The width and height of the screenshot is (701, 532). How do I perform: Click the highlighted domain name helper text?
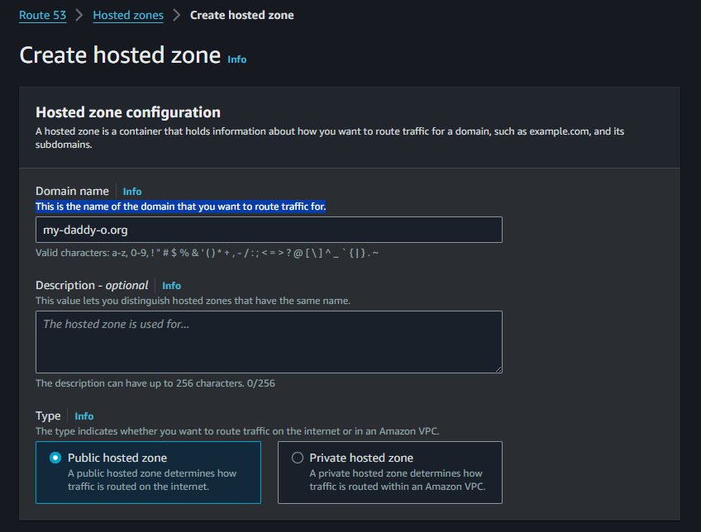point(180,206)
